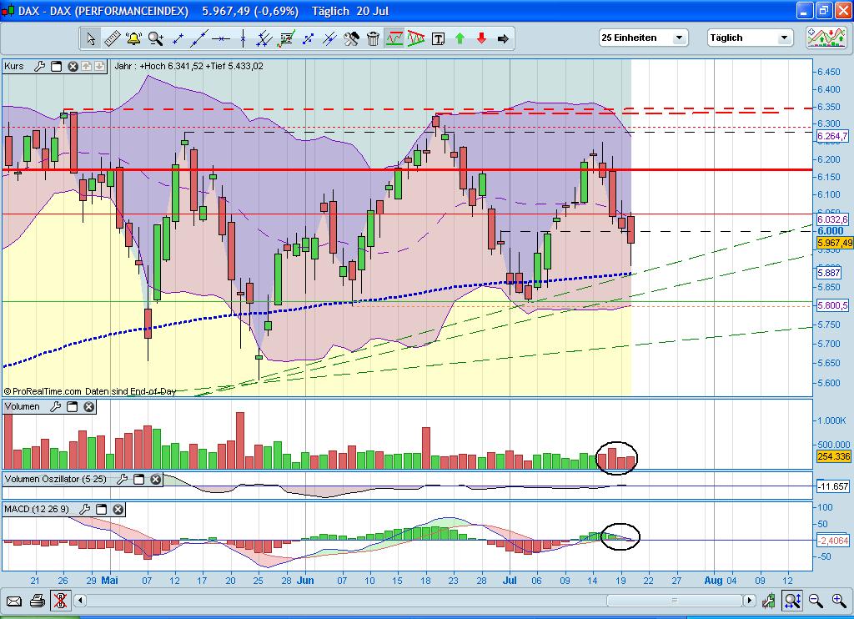
Task: Toggle the auto-fit zoom icon at bottom right
Action: pyautogui.click(x=792, y=601)
